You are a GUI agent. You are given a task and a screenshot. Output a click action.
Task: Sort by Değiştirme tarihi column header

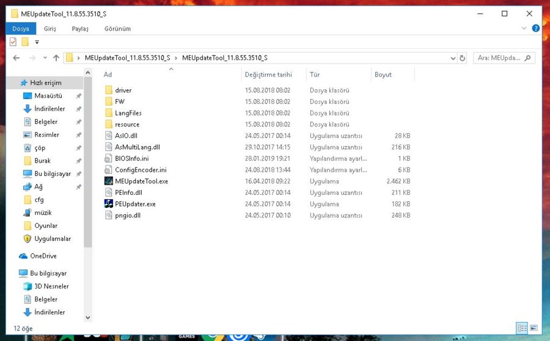tap(268, 75)
